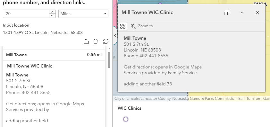The image size is (270, 127).
Task: Click the distance input field showing 20
Action: point(26,14)
